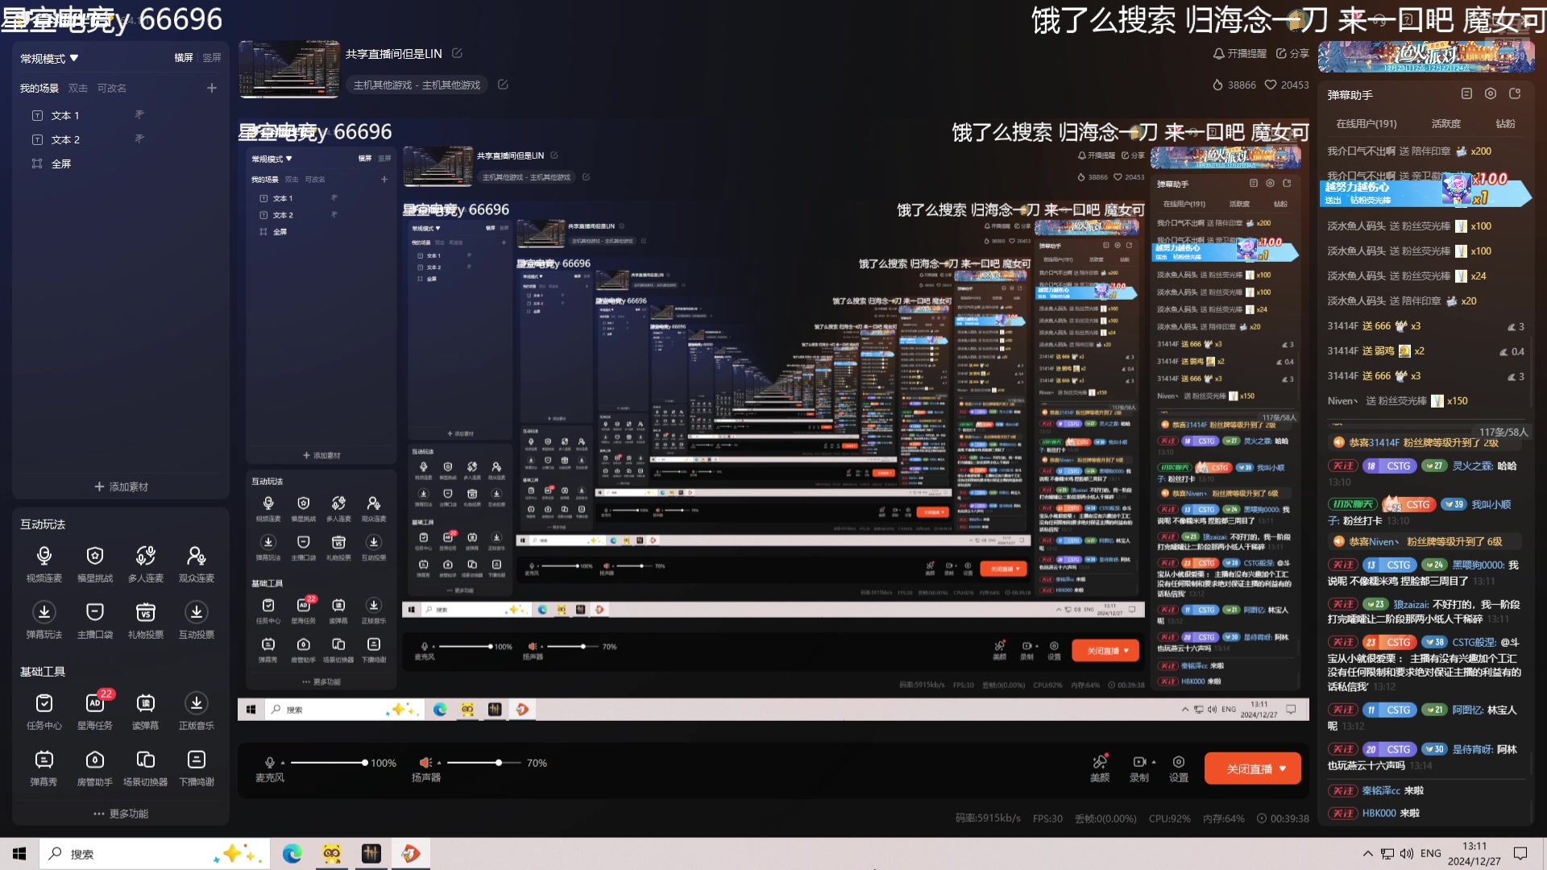Click the 互动投票 (interactive vote) icon
The width and height of the screenshot is (1547, 870).
point(194,612)
